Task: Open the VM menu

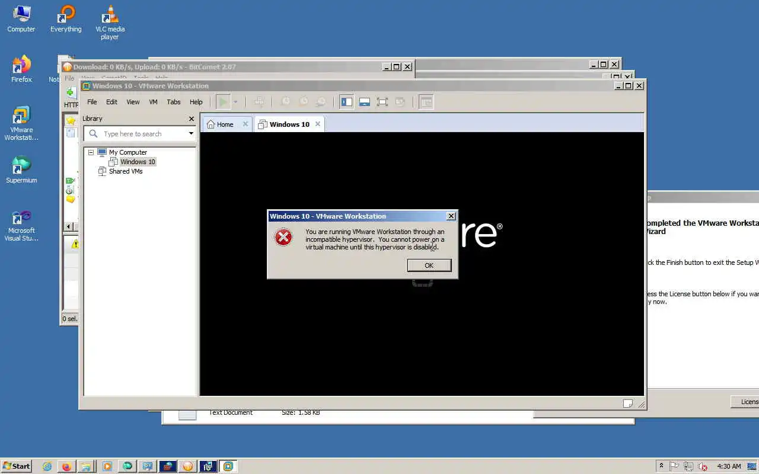Action: pyautogui.click(x=153, y=102)
